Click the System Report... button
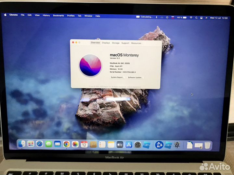Image resolution: width=234 pixels, height=175 pixels. click(x=117, y=77)
